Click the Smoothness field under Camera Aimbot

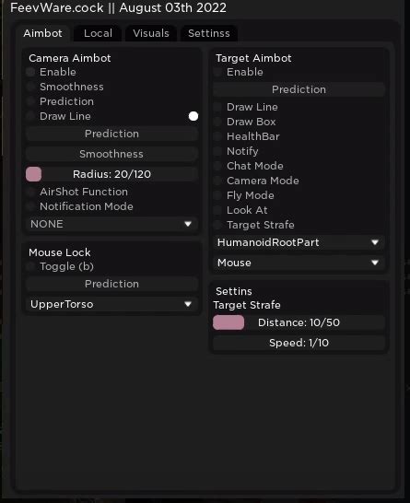[x=111, y=154]
